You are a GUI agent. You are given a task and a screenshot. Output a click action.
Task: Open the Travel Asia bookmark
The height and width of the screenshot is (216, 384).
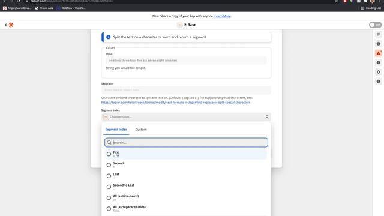(44, 8)
